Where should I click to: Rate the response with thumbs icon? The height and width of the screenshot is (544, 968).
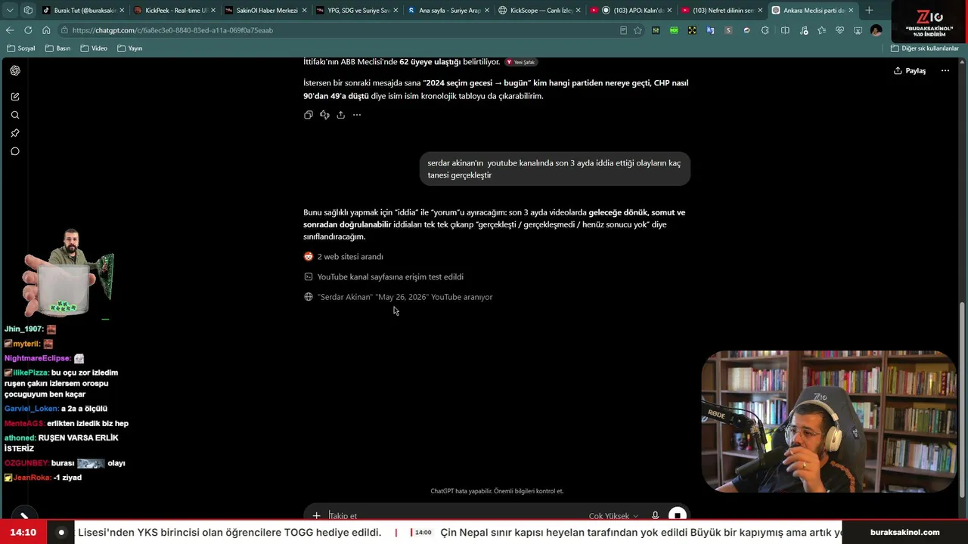324,115
